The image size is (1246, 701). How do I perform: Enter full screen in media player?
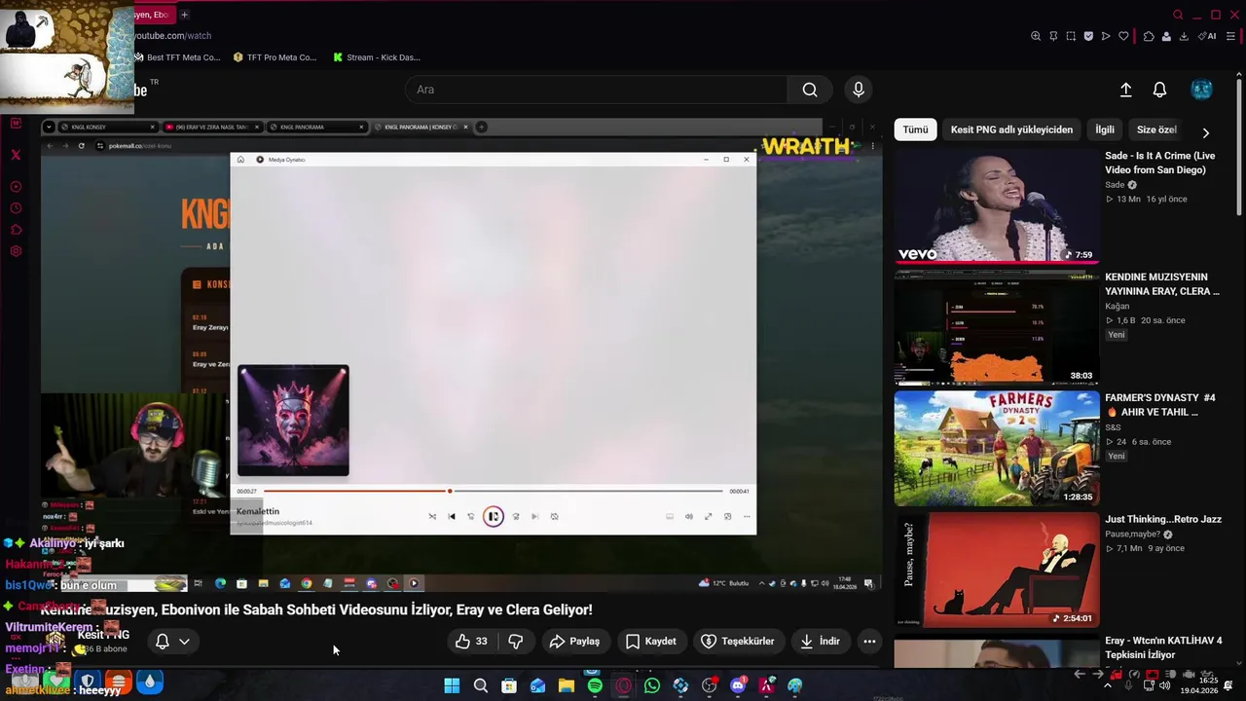pos(709,517)
